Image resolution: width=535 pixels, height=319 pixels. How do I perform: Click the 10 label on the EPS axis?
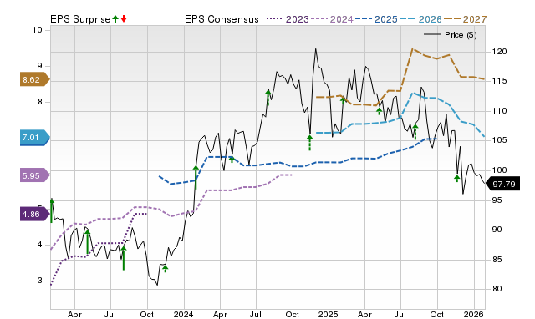coord(37,30)
